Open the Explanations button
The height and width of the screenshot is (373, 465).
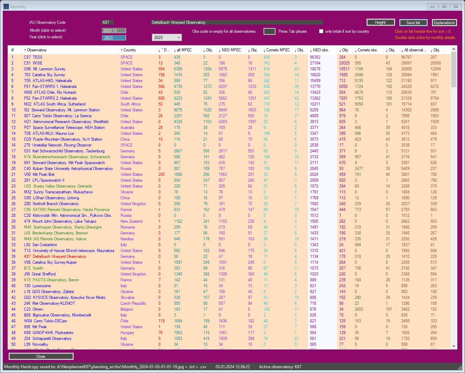click(444, 23)
